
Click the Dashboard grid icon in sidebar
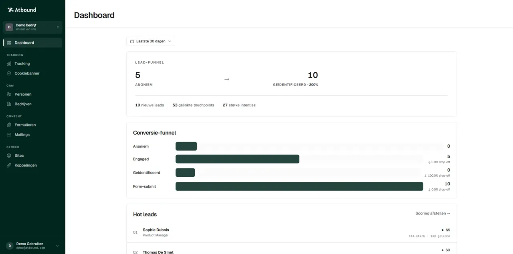9,43
